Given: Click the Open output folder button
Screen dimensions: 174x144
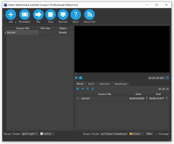Looking at the screenshot, I should click(x=149, y=134).
